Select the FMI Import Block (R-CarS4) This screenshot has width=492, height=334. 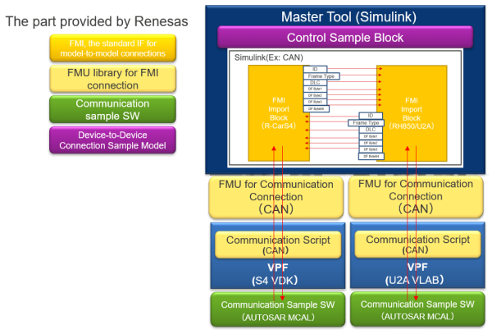279,113
